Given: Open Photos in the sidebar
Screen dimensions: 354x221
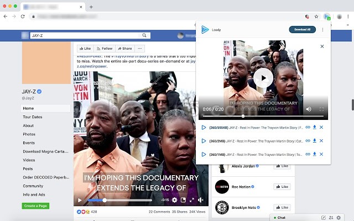Looking at the screenshot, I should click(29, 134).
